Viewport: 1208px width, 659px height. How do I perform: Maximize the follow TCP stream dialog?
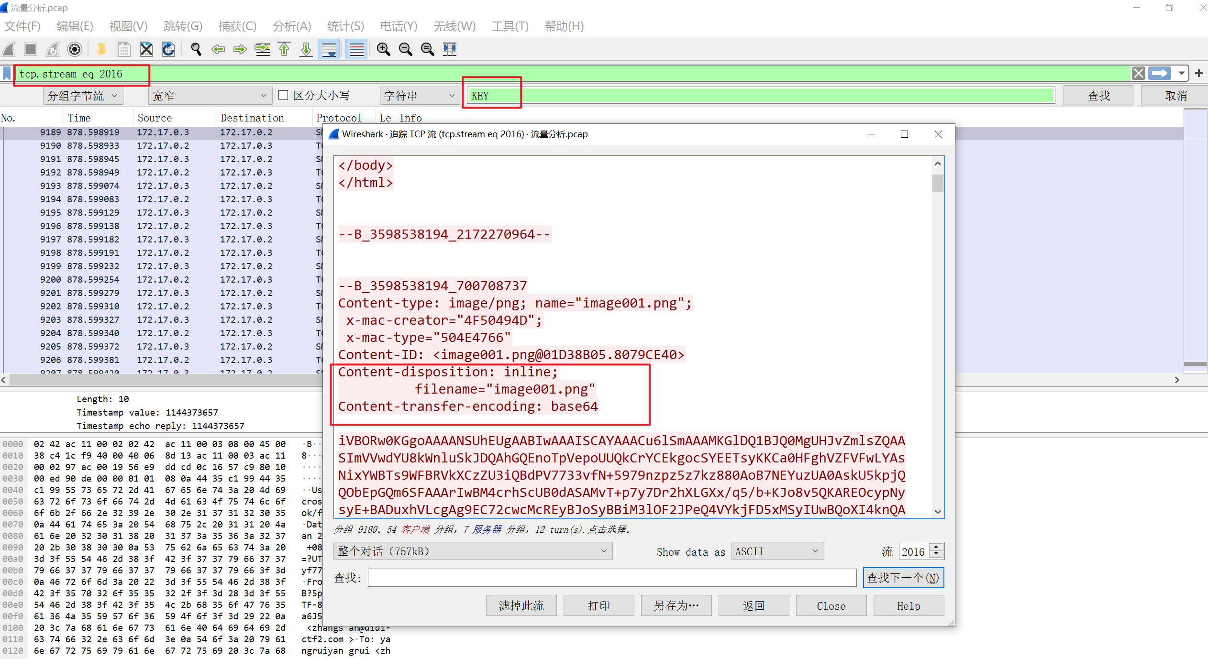point(904,134)
